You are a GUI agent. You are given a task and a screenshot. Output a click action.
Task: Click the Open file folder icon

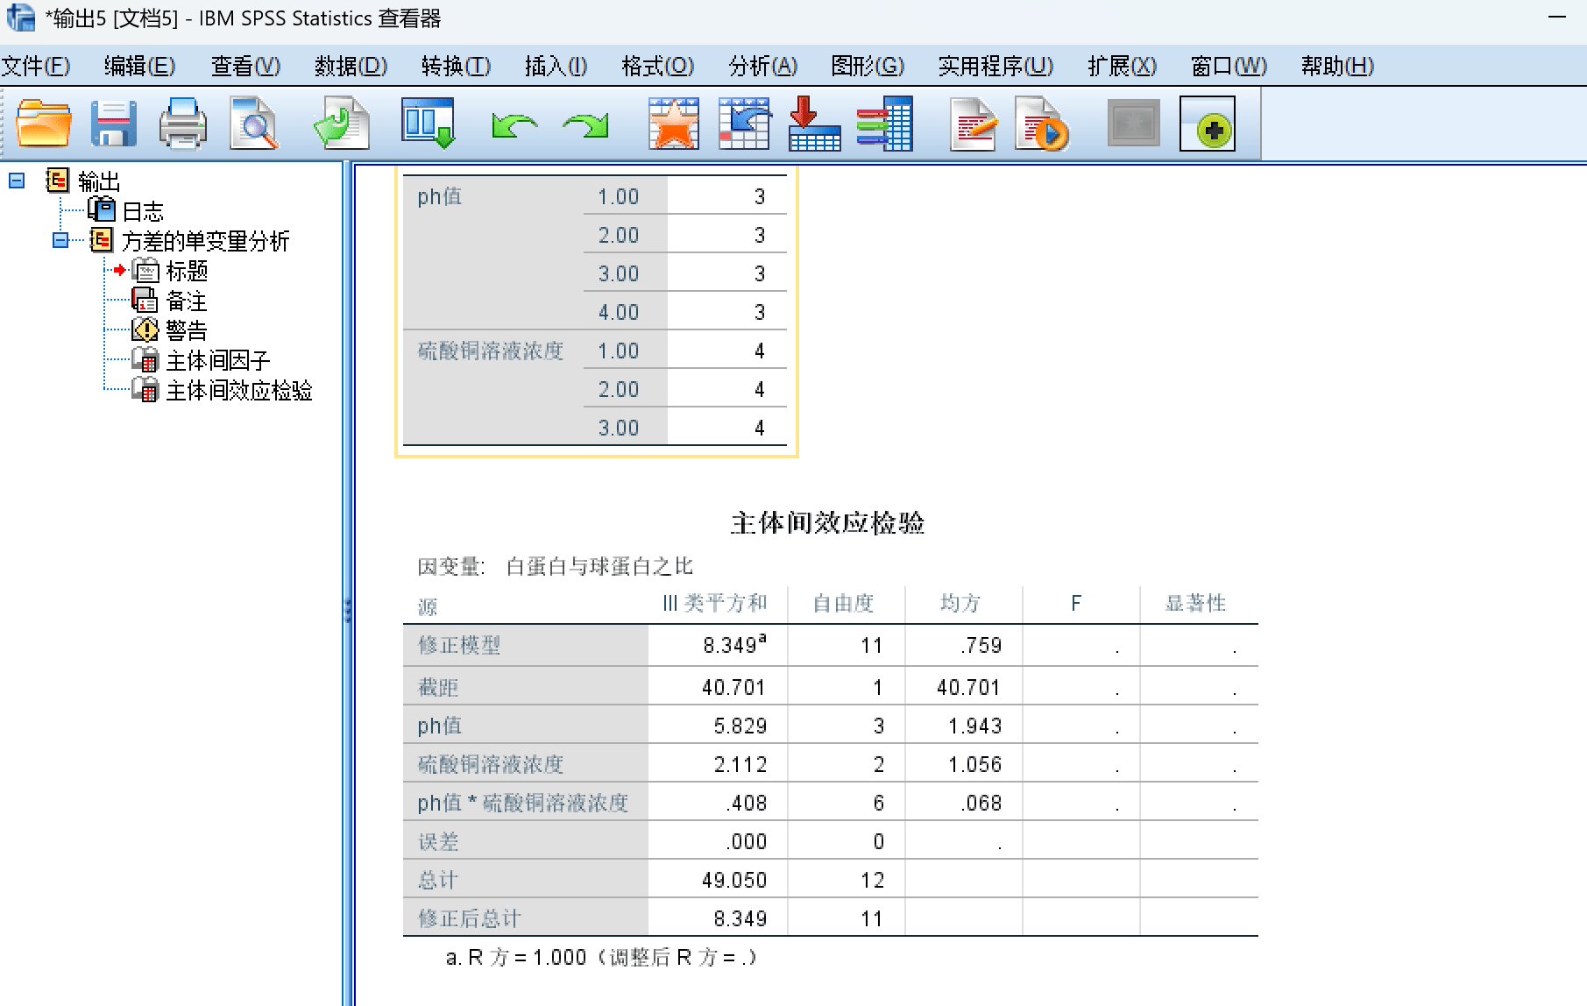[x=43, y=124]
